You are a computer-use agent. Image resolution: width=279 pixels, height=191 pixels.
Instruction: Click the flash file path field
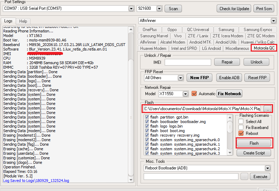[202, 108]
